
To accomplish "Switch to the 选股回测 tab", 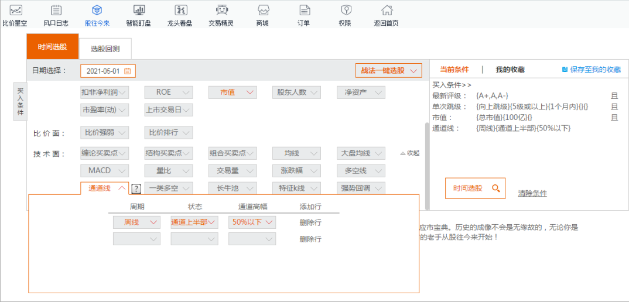I will [105, 49].
